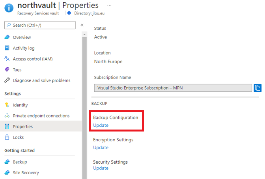Collapse the sidebar with the double chevron
Image resolution: width=265 pixels, height=179 pixels.
coord(82,25)
